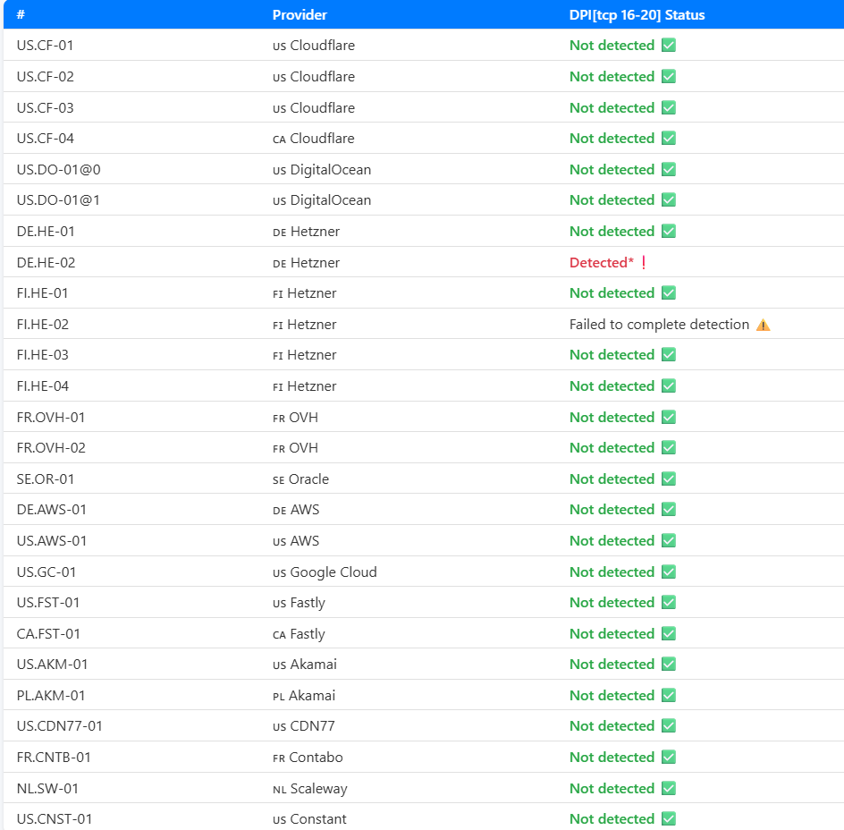Select the US.DO-01@1 identifier cell
Screen dimensions: 844x830
pos(58,200)
